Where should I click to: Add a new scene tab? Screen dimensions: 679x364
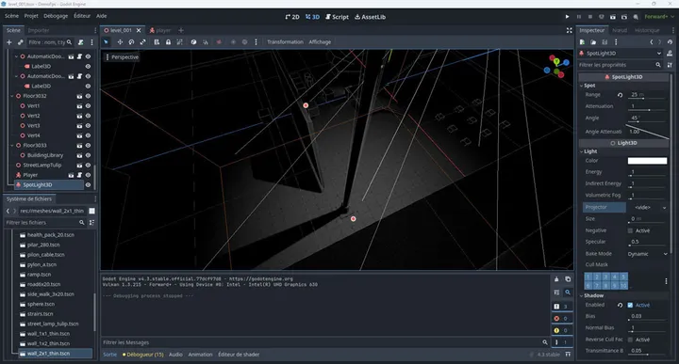[181, 30]
